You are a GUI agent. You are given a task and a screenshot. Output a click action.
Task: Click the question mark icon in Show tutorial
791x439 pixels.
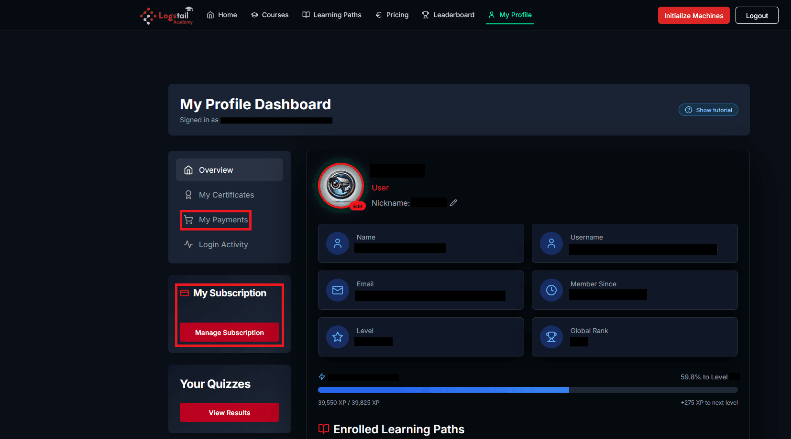pyautogui.click(x=689, y=110)
